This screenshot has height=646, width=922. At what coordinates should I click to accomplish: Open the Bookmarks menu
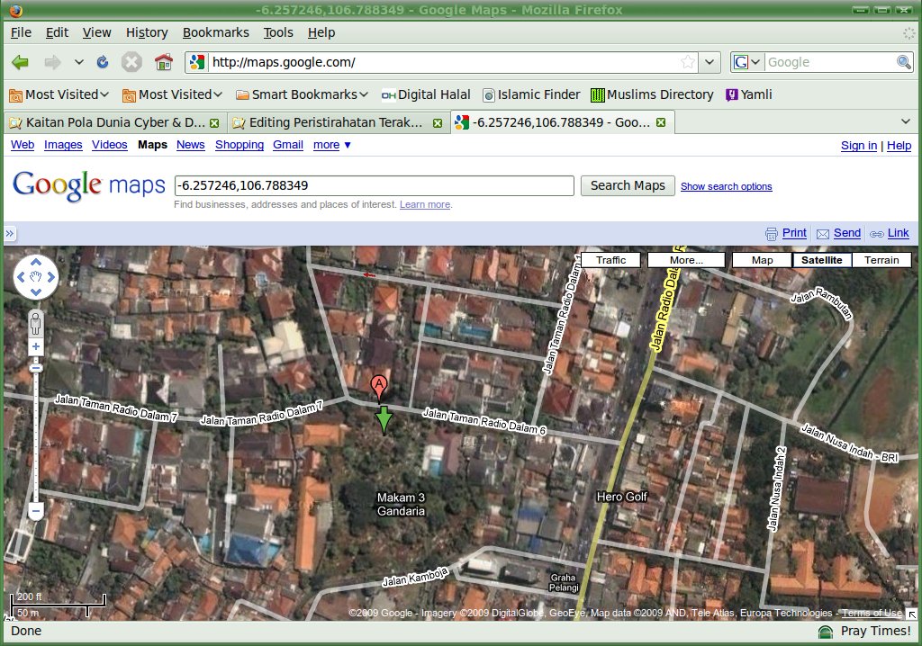[216, 32]
